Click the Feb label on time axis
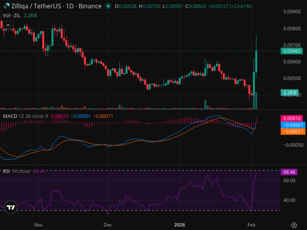This screenshot has width=307, height=230. pyautogui.click(x=251, y=225)
